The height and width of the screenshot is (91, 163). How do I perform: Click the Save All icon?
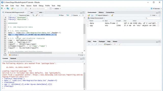tap(21, 9)
